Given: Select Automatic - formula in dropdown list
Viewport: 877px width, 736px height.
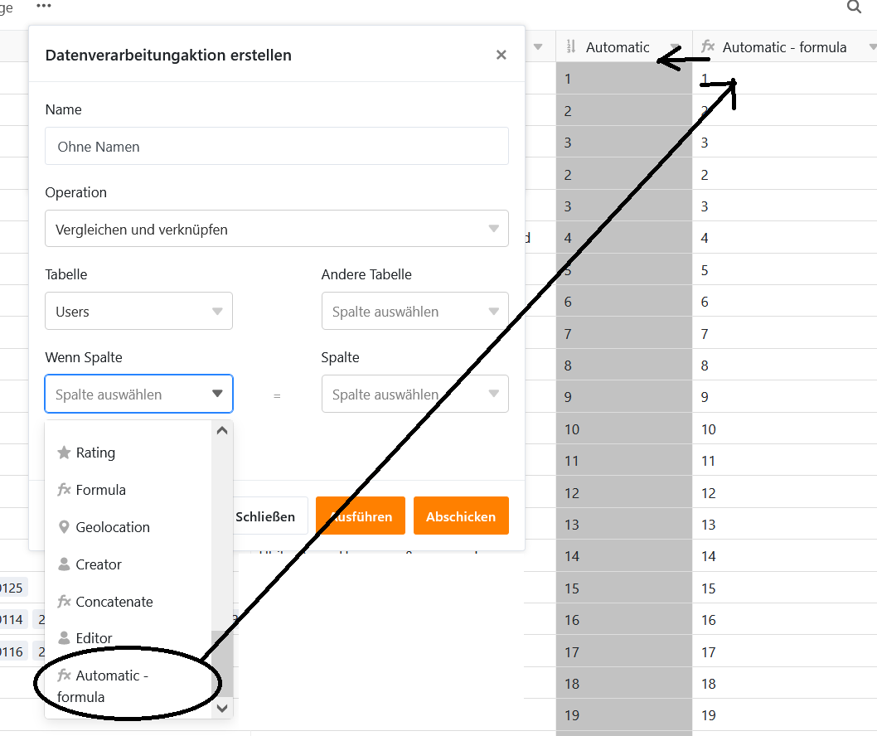Looking at the screenshot, I should (111, 685).
